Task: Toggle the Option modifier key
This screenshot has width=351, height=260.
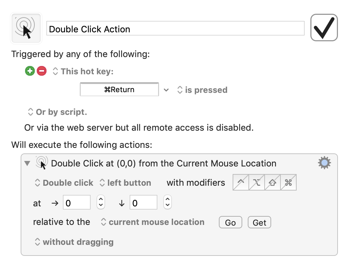Action: pos(257,183)
